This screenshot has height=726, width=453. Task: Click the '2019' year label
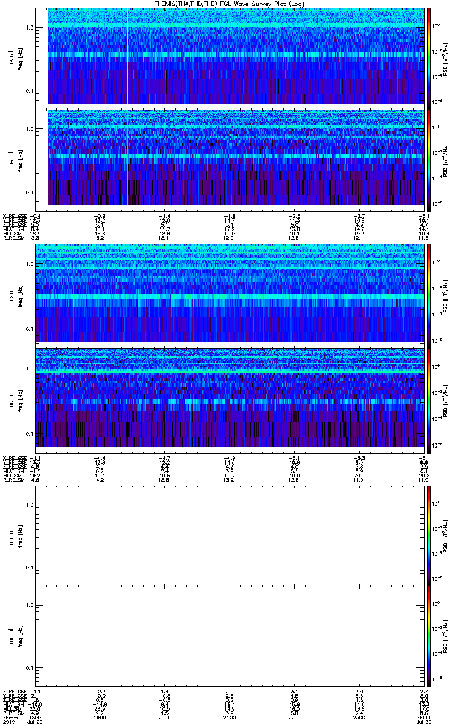point(8,722)
